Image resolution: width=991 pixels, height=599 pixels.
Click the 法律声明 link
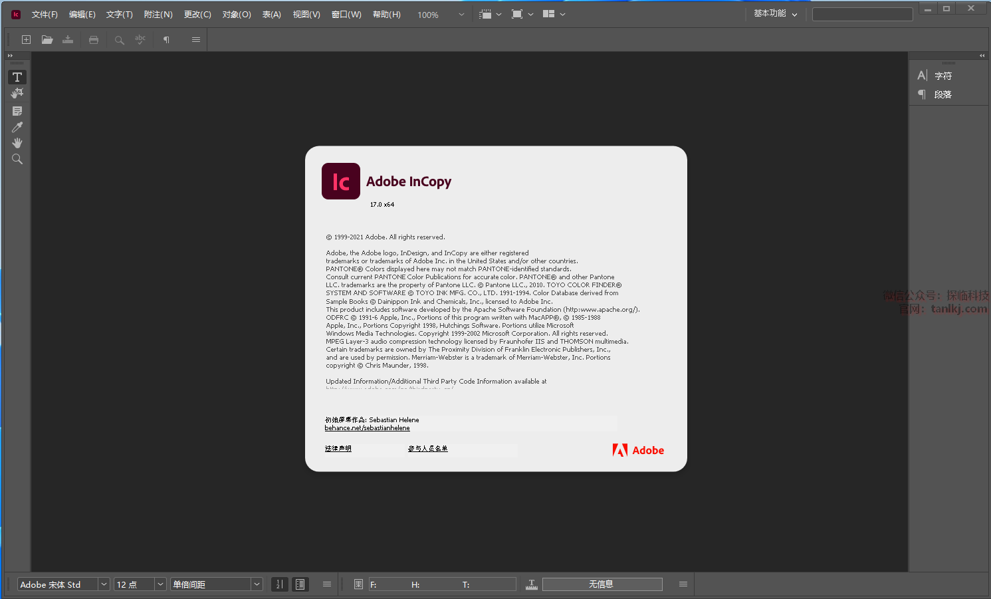point(338,449)
